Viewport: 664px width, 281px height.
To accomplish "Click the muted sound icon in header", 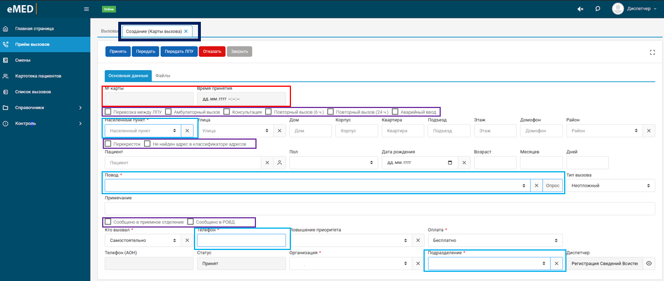I will [581, 9].
